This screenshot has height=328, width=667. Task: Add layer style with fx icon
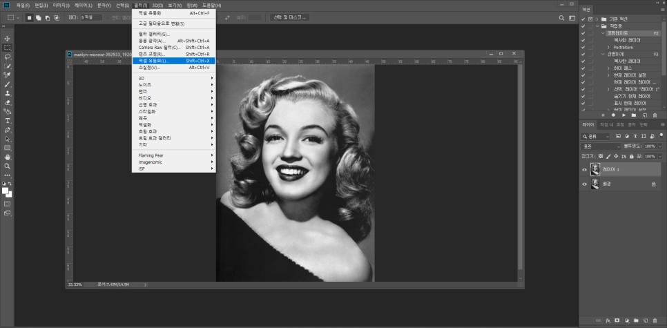608,320
